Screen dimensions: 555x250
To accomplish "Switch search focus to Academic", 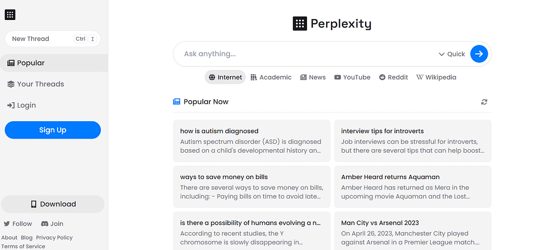I will pos(271,77).
